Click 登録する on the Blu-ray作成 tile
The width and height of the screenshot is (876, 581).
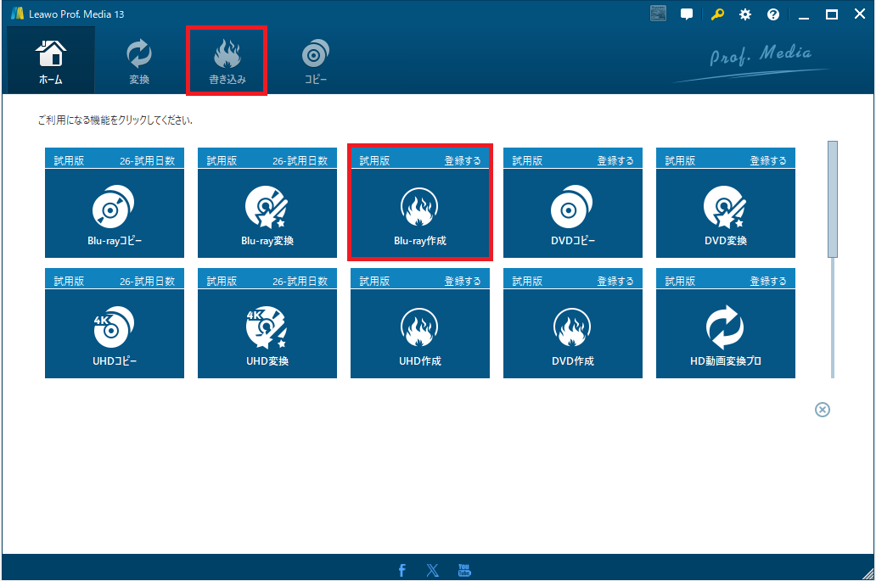463,161
